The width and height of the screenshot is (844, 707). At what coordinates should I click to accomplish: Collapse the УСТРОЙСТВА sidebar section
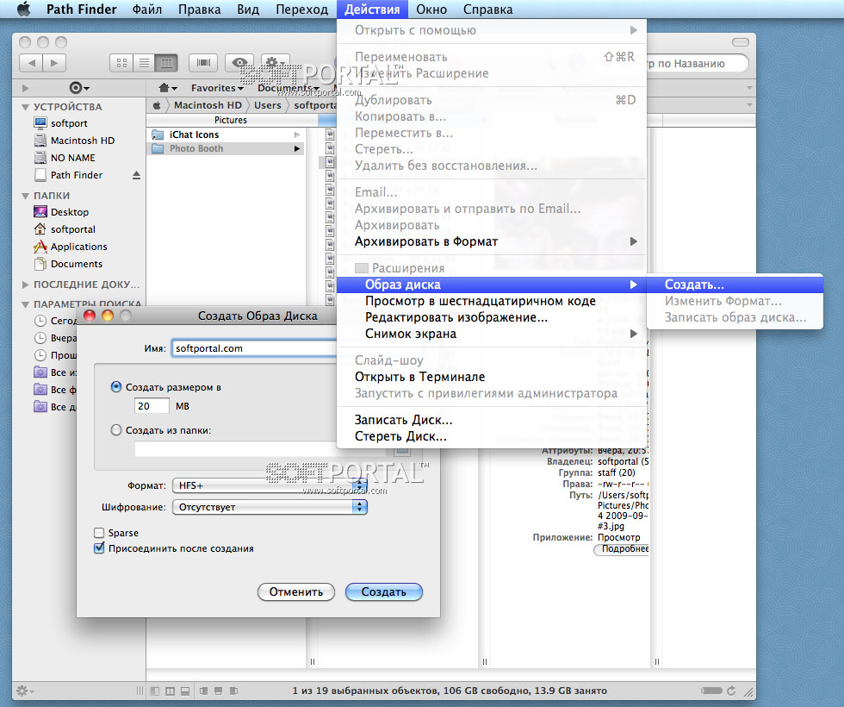coord(25,107)
